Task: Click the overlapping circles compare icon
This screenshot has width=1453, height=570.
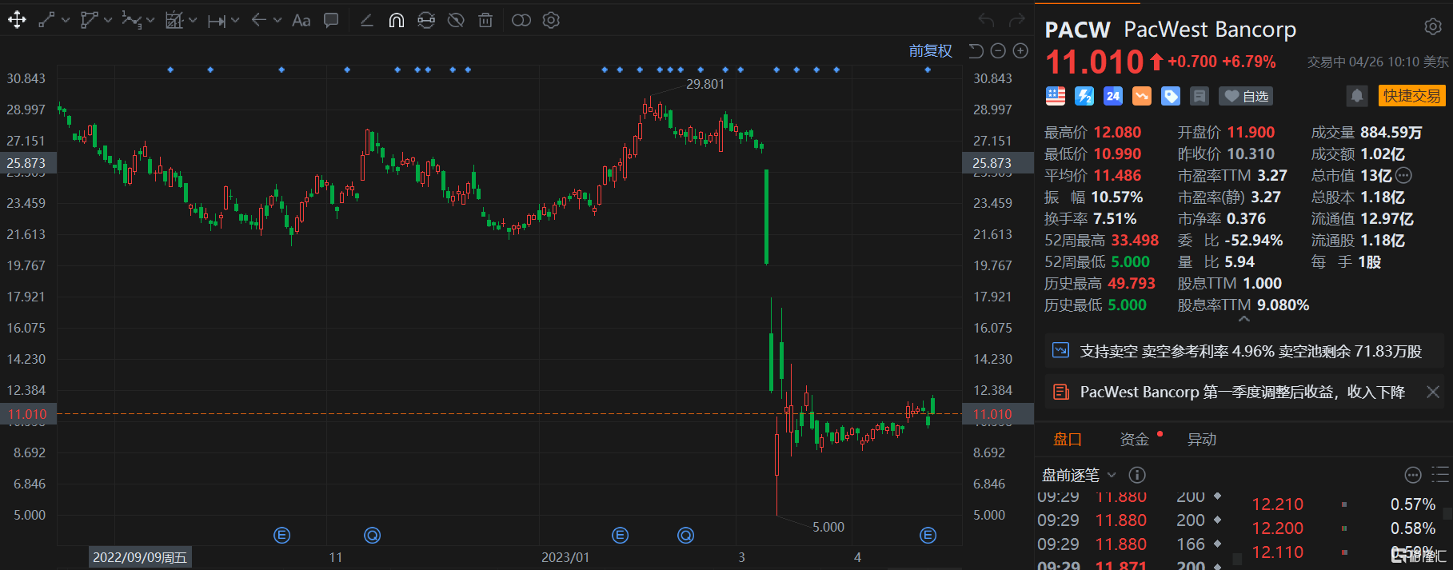Action: [x=521, y=20]
